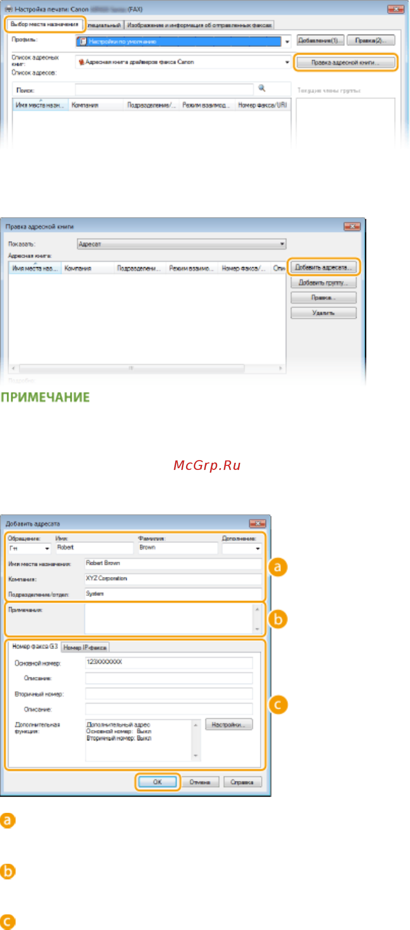Click the secondary number description field
This screenshot has width=410, height=930.
pyautogui.click(x=169, y=709)
